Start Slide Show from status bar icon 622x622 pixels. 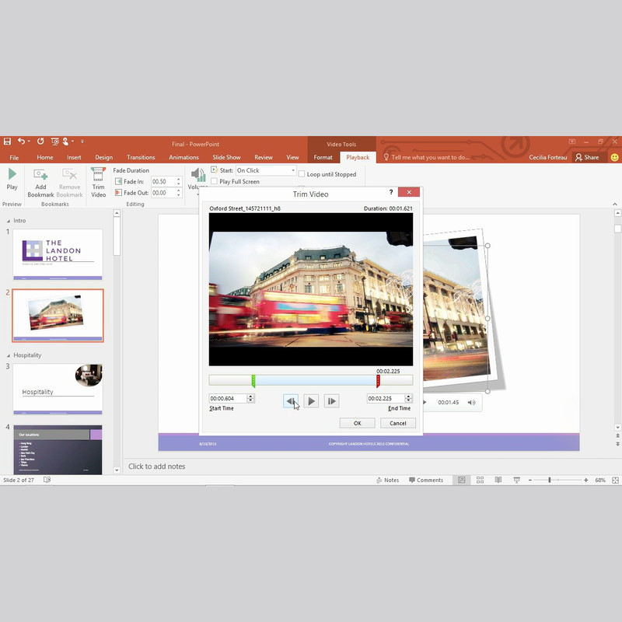tap(515, 480)
